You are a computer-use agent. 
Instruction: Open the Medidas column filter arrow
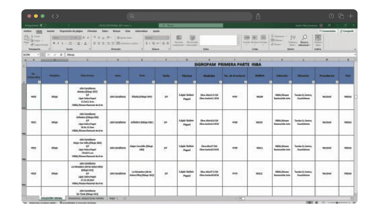(x=221, y=82)
